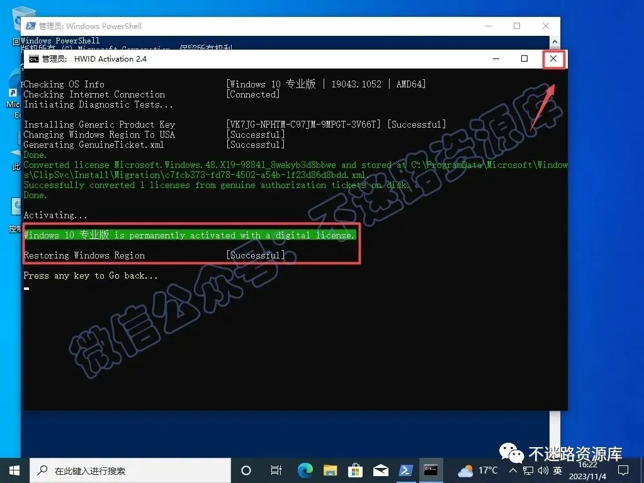This screenshot has height=483, width=644.
Task: Open Microsoft Store from the taskbar
Action: click(x=355, y=470)
